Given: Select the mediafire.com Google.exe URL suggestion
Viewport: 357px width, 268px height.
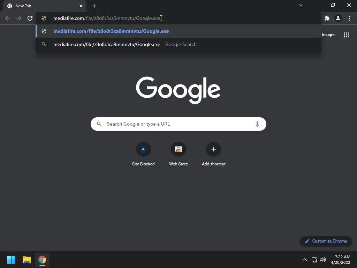Looking at the screenshot, I should 178,31.
